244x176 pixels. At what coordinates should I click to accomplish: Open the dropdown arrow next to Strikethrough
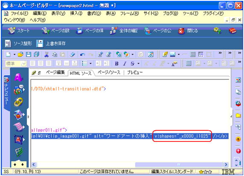click(x=138, y=64)
